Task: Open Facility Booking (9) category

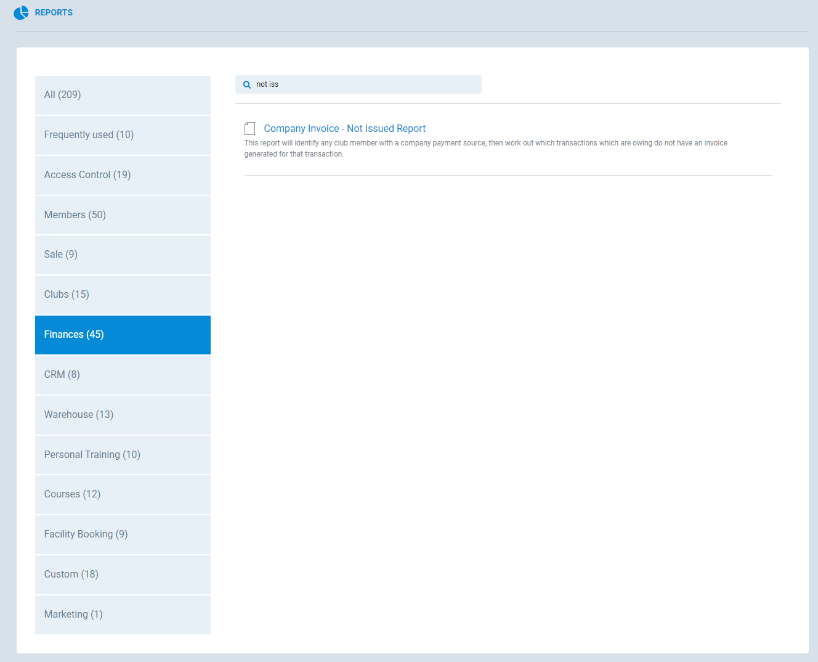Action: [x=123, y=534]
